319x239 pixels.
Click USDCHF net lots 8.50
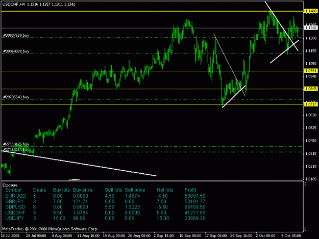pyautogui.click(x=161, y=213)
